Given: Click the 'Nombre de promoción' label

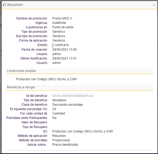Looking at the screenshot, I should (x=32, y=18).
